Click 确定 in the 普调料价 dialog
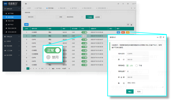Screen dimensions: 177x101 click(x=130, y=92)
